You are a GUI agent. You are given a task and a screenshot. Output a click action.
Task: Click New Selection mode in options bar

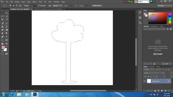10,6
